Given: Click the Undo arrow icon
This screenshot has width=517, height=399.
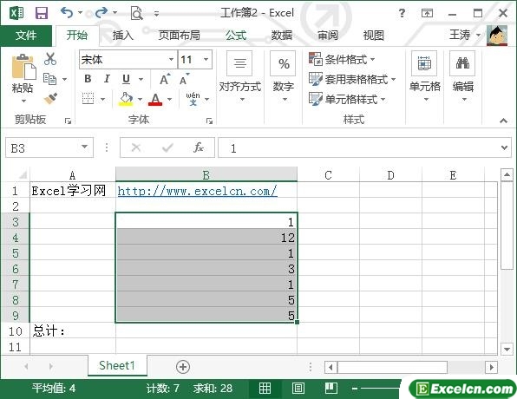Looking at the screenshot, I should coord(67,13).
